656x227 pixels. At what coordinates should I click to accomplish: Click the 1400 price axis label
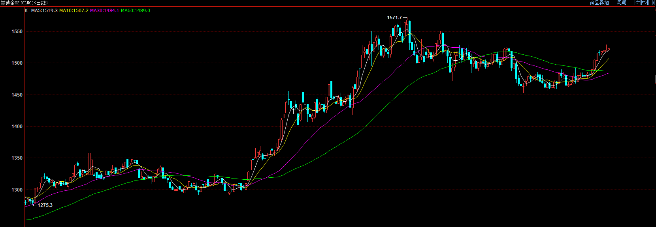(17, 127)
